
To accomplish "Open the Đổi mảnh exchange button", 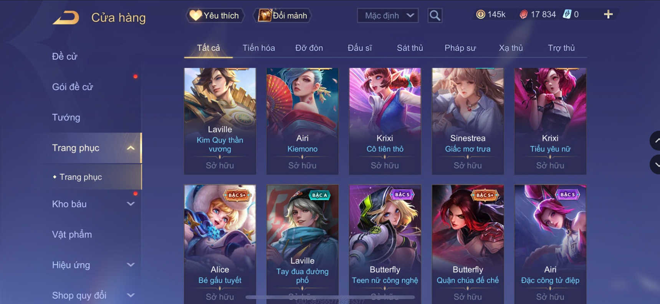I will pos(283,16).
